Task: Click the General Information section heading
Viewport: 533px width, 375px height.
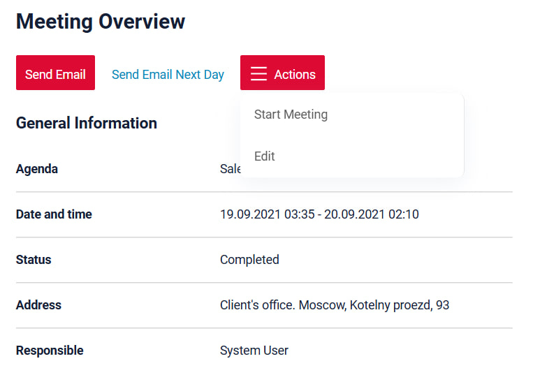Action: point(86,124)
